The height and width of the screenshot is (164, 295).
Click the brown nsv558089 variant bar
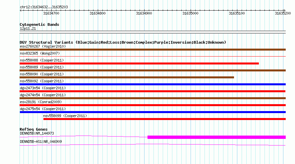pos(152,70)
